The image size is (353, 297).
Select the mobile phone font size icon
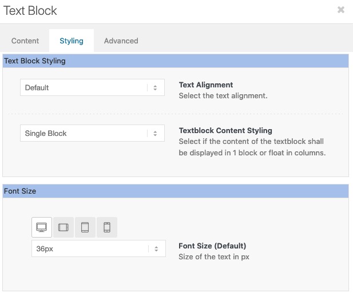(x=107, y=227)
